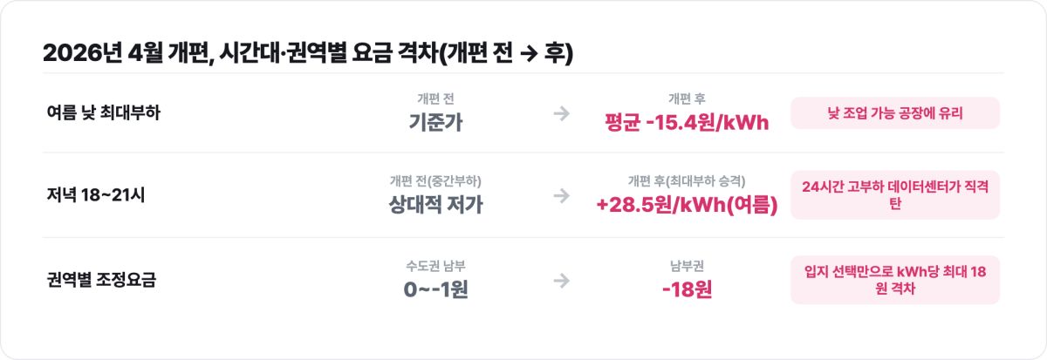This screenshot has height=360, width=1047.
Task: Click the 2026년 4월 개편 chart title
Action: tap(308, 53)
